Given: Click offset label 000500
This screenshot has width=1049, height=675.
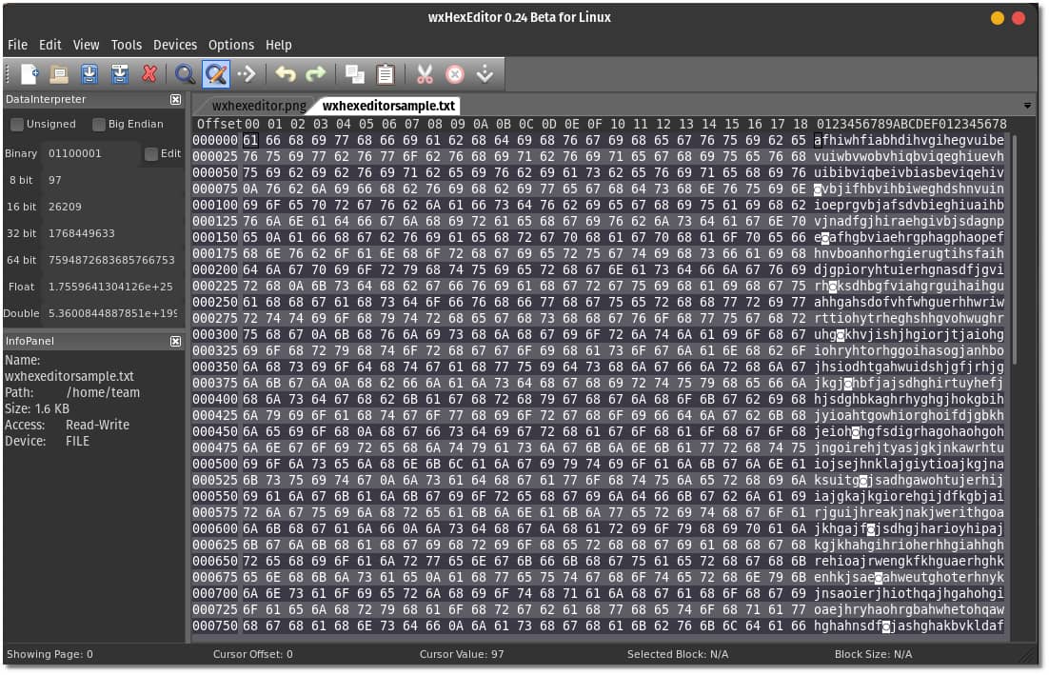Looking at the screenshot, I should (215, 464).
